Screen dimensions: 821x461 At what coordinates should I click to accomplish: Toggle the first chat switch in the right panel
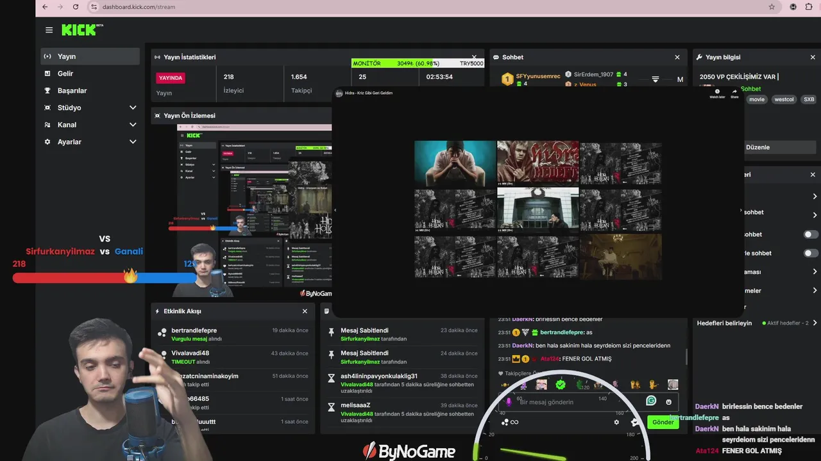pos(811,234)
